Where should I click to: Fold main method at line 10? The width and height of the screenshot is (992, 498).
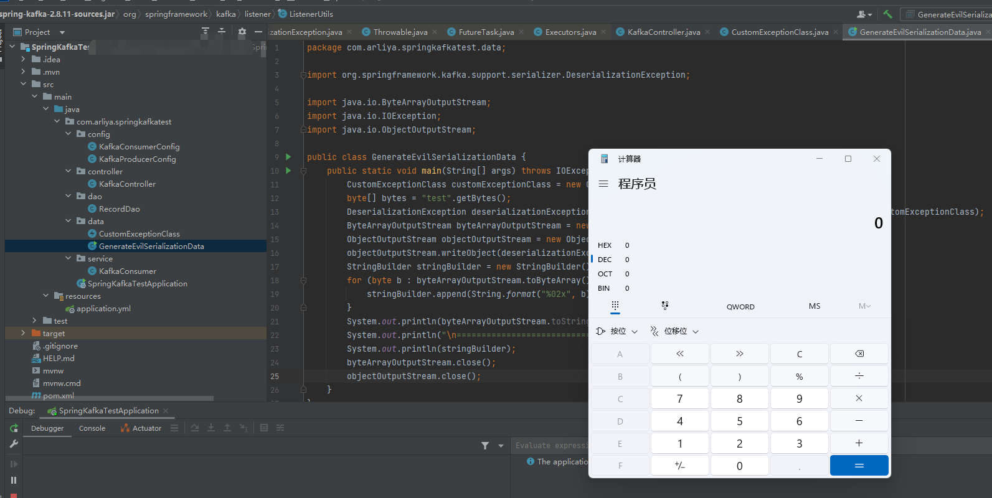303,171
